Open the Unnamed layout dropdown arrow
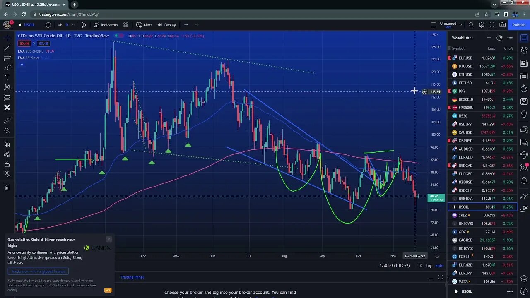The width and height of the screenshot is (530, 298). 461,25
